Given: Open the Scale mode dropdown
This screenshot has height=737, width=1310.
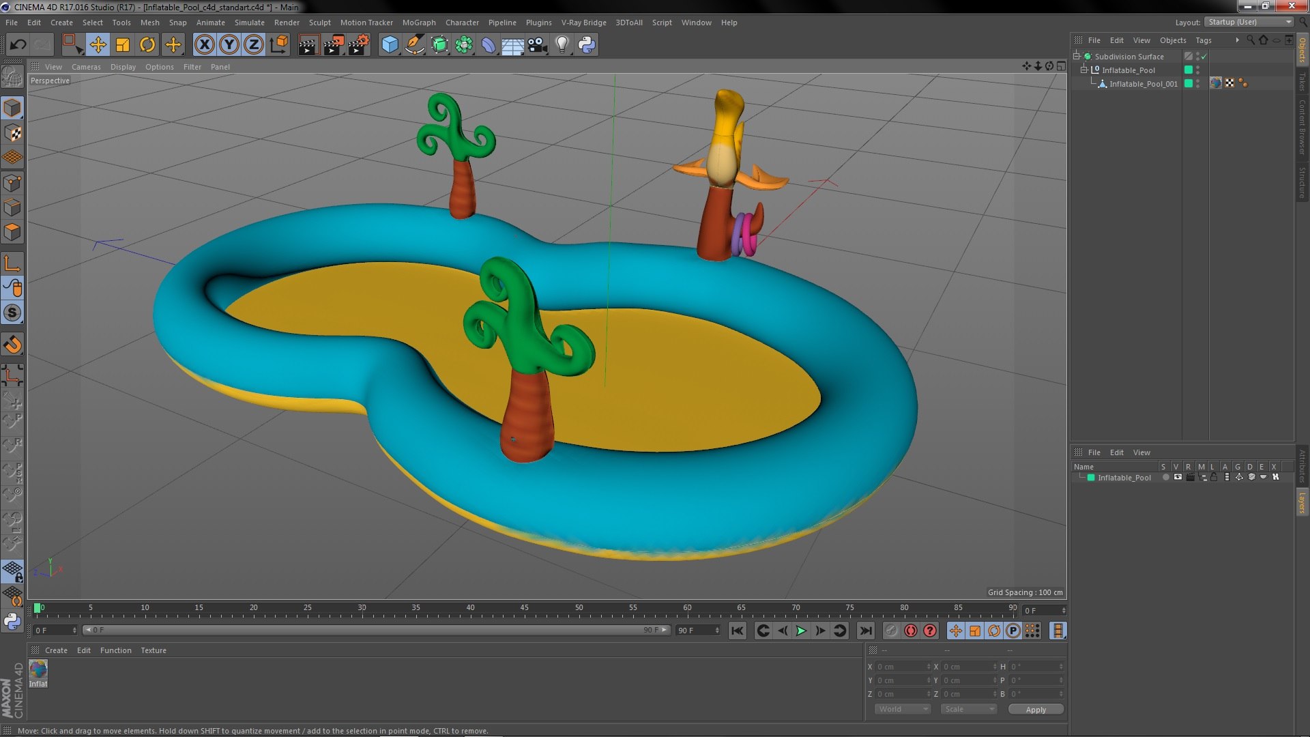Looking at the screenshot, I should coord(968,709).
